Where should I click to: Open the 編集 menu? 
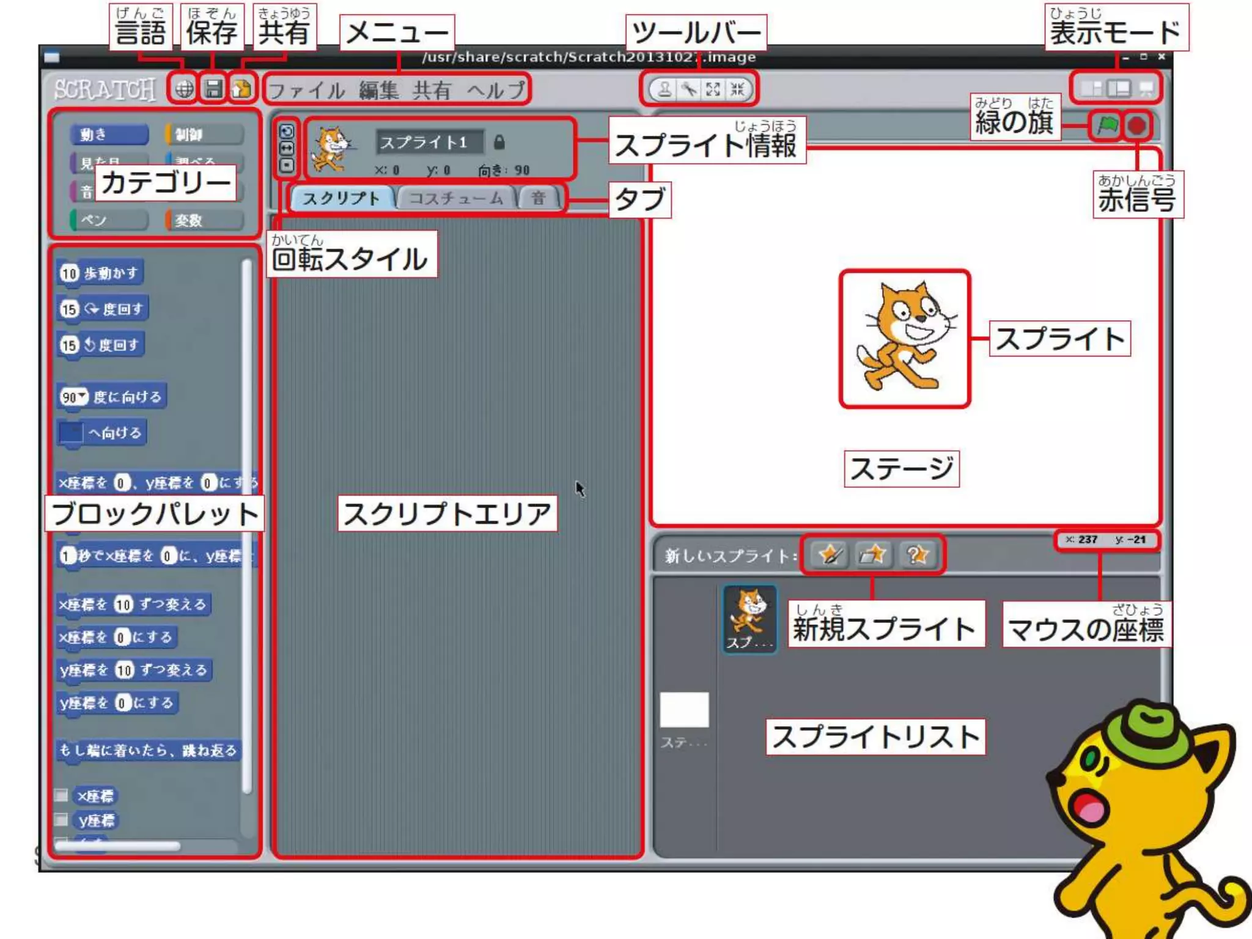[378, 90]
